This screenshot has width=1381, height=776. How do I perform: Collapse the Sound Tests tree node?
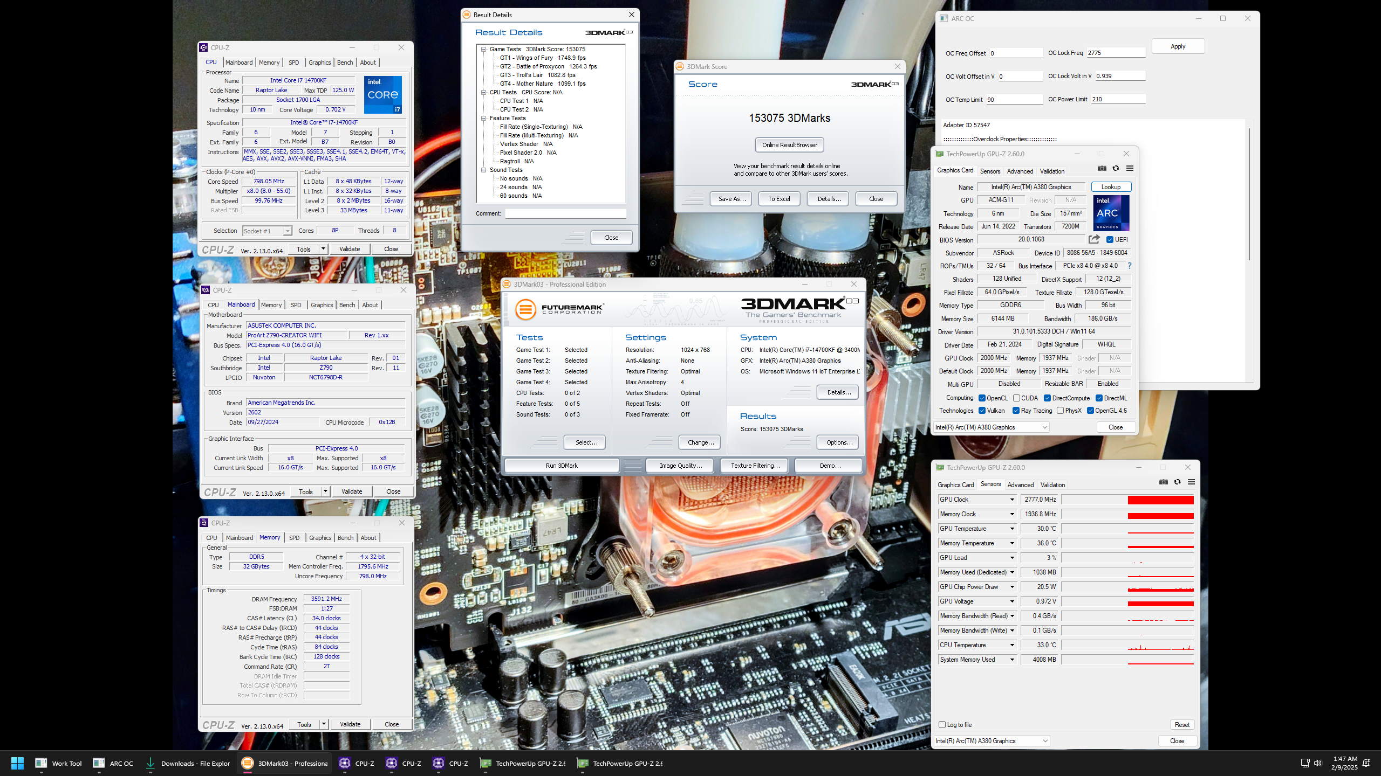(x=484, y=170)
